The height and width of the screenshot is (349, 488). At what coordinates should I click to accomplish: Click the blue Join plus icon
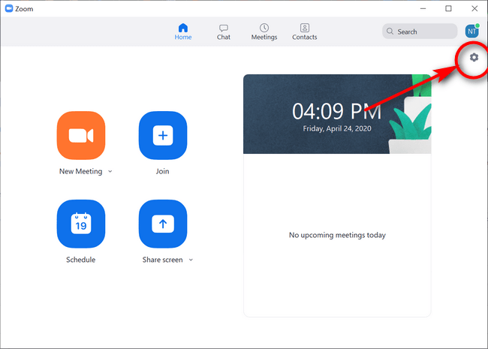[x=163, y=135]
